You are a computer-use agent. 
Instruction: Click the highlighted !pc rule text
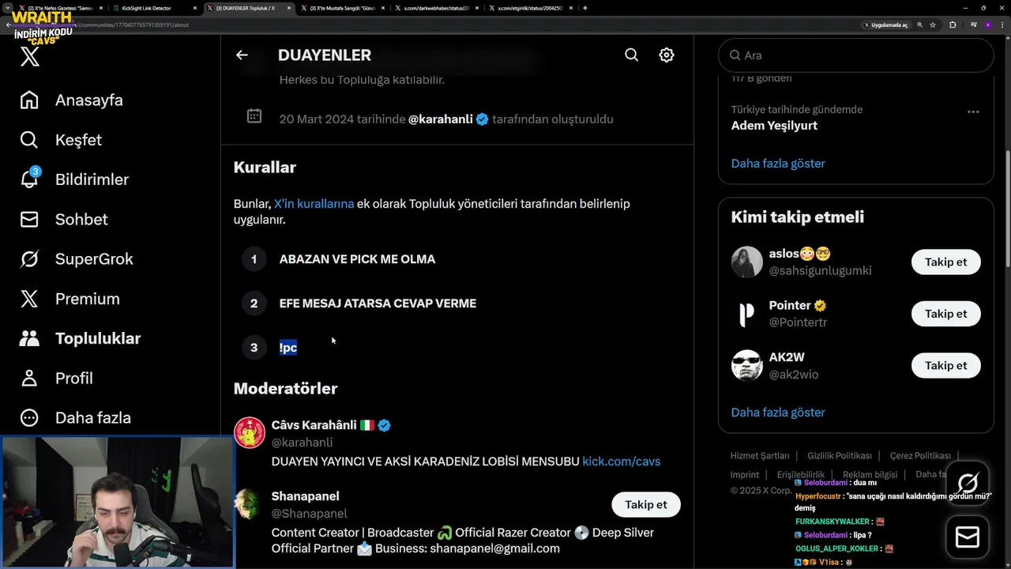point(288,348)
